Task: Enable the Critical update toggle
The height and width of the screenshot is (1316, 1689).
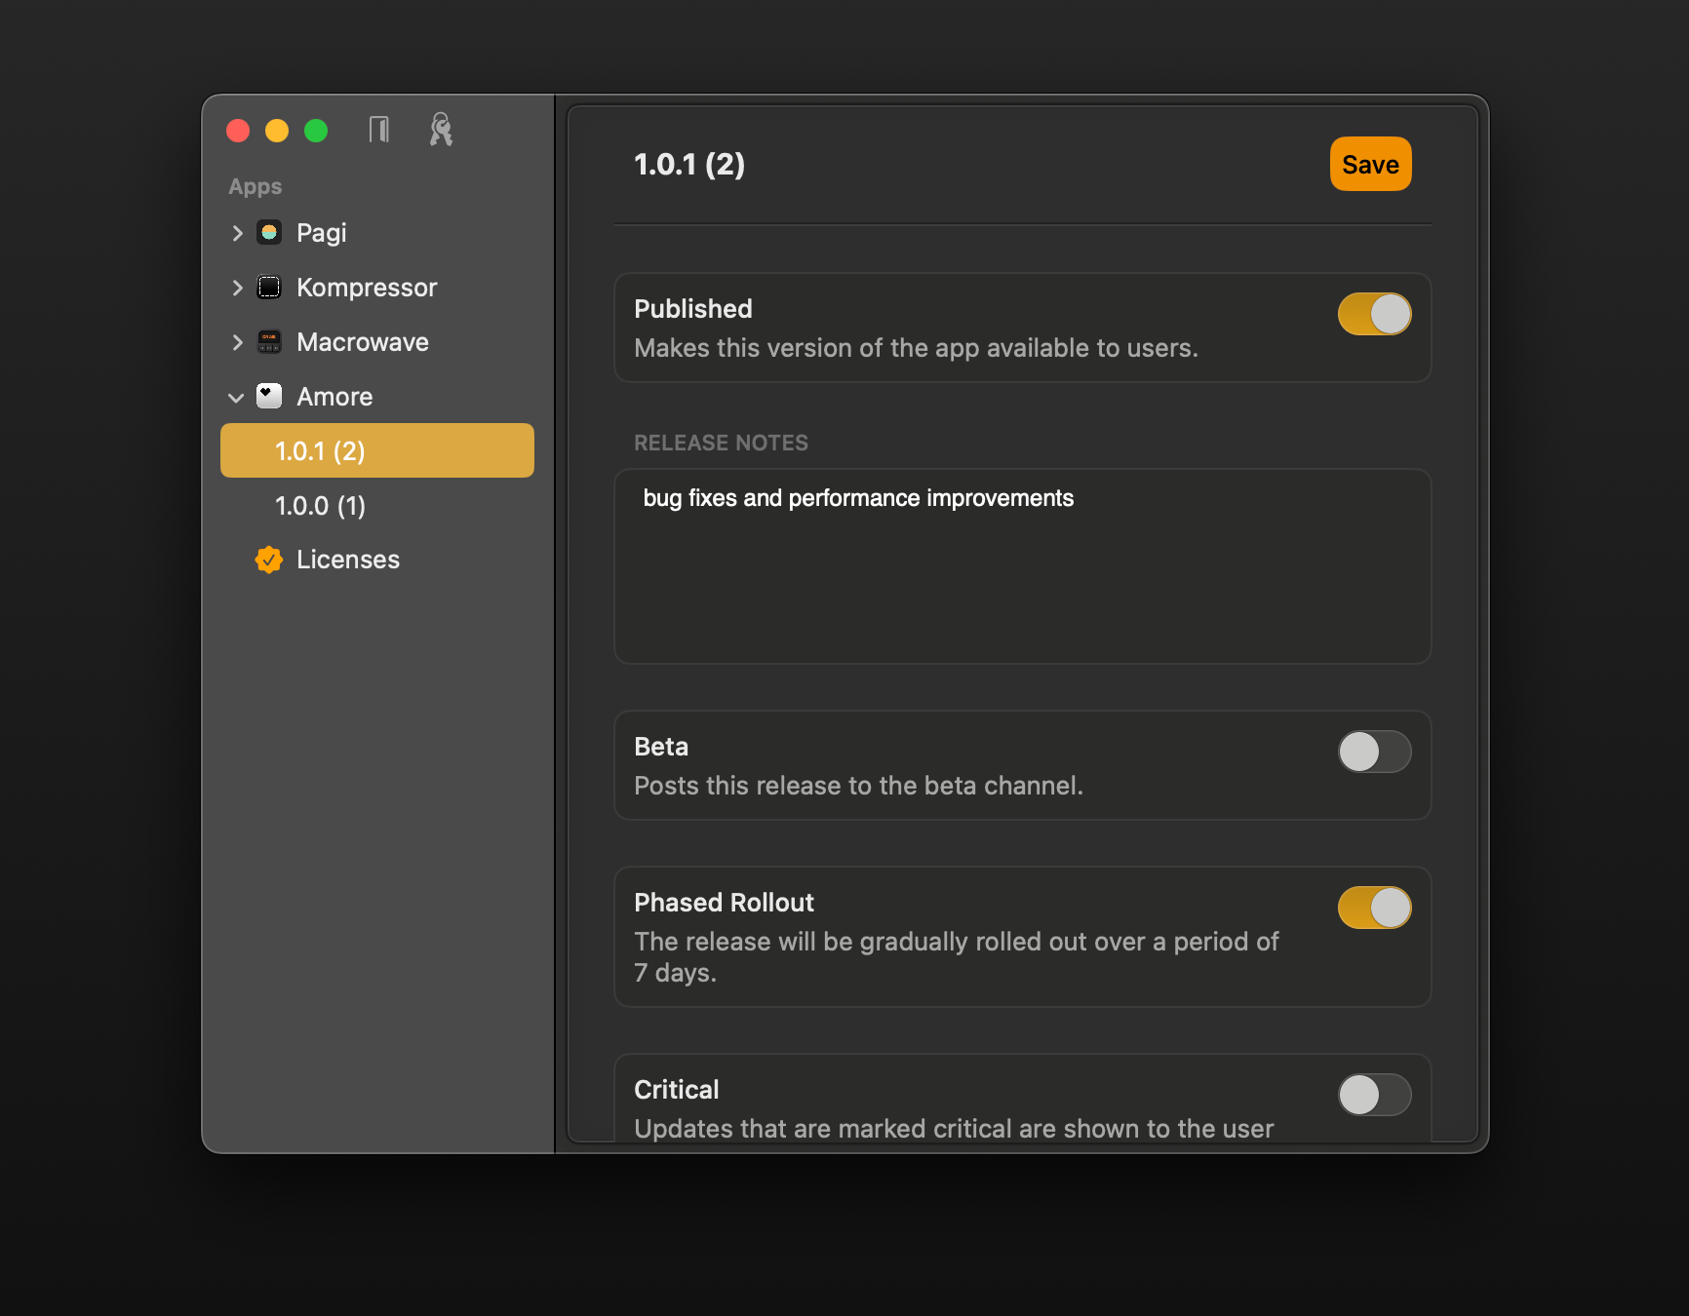Action: (x=1374, y=1095)
